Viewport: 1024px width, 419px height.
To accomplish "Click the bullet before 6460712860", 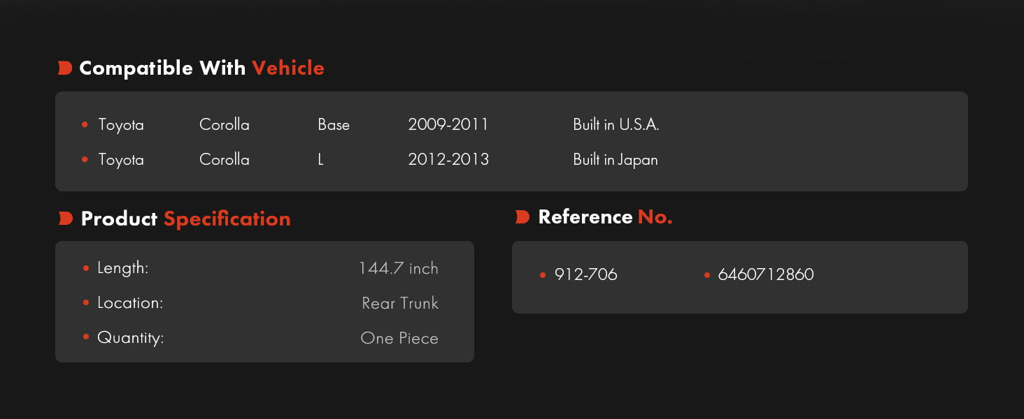I will [x=707, y=275].
